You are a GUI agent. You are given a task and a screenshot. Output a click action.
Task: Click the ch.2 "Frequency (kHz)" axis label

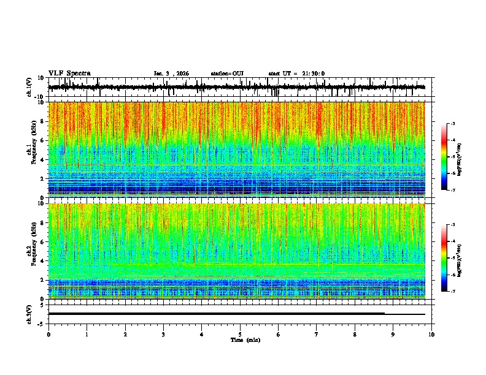(x=34, y=244)
